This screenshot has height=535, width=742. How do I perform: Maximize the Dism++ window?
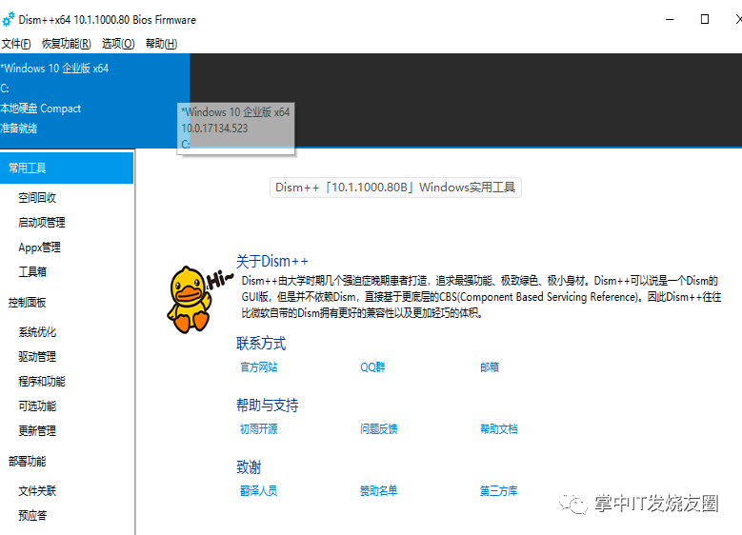(x=705, y=19)
